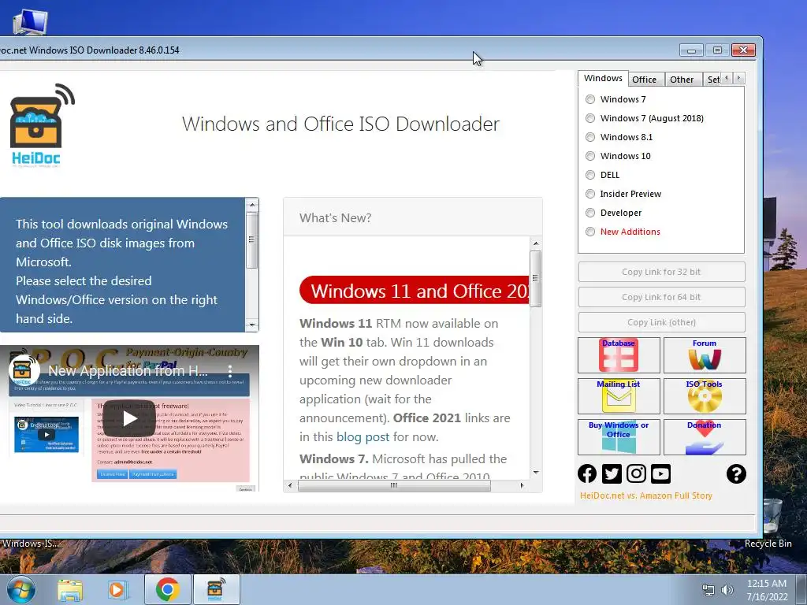Click Windows 11 and Office red banner
The height and width of the screenshot is (605, 807).
click(415, 291)
